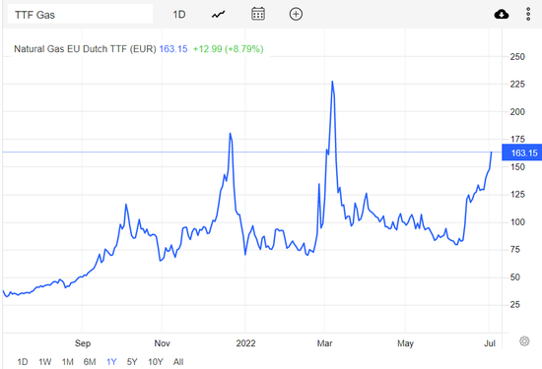This screenshot has height=369, width=542.
Task: Select the 6M time range
Action: 90,362
